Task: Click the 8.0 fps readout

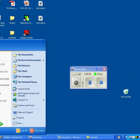Action: [x=100, y=74]
